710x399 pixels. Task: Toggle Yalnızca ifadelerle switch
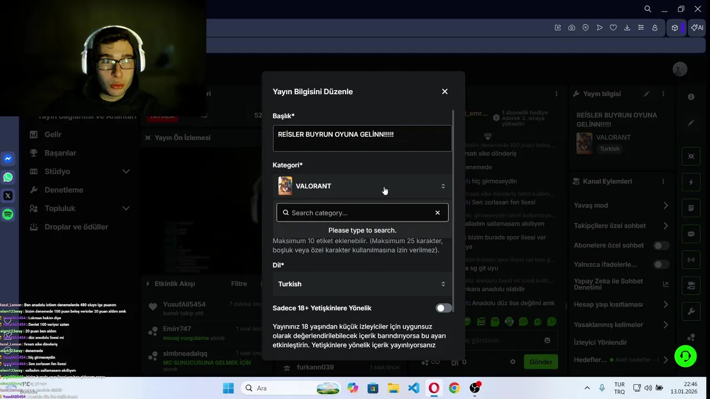pyautogui.click(x=661, y=265)
